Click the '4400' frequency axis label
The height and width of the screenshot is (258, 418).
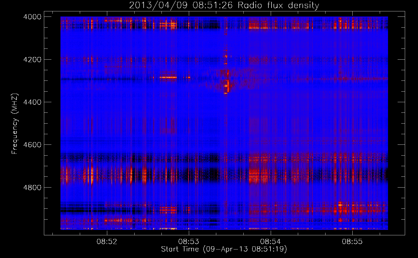[x=32, y=102]
